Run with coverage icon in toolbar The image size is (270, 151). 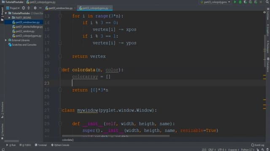[x=245, y=2]
